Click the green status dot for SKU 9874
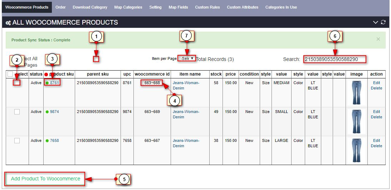The width and height of the screenshot is (391, 190). [x=47, y=112]
